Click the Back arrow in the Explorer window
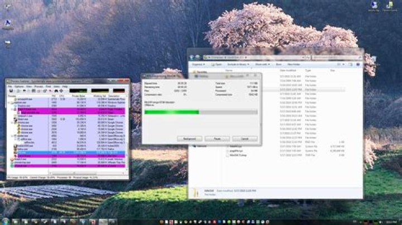The image size is (402, 225). pyautogui.click(x=192, y=57)
